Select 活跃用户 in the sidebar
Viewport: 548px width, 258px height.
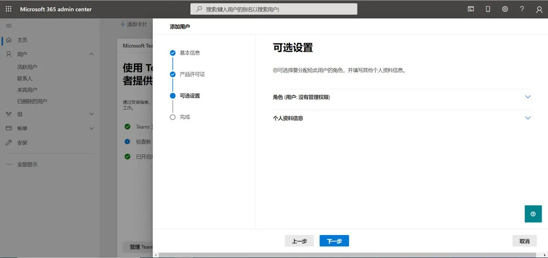click(x=27, y=67)
